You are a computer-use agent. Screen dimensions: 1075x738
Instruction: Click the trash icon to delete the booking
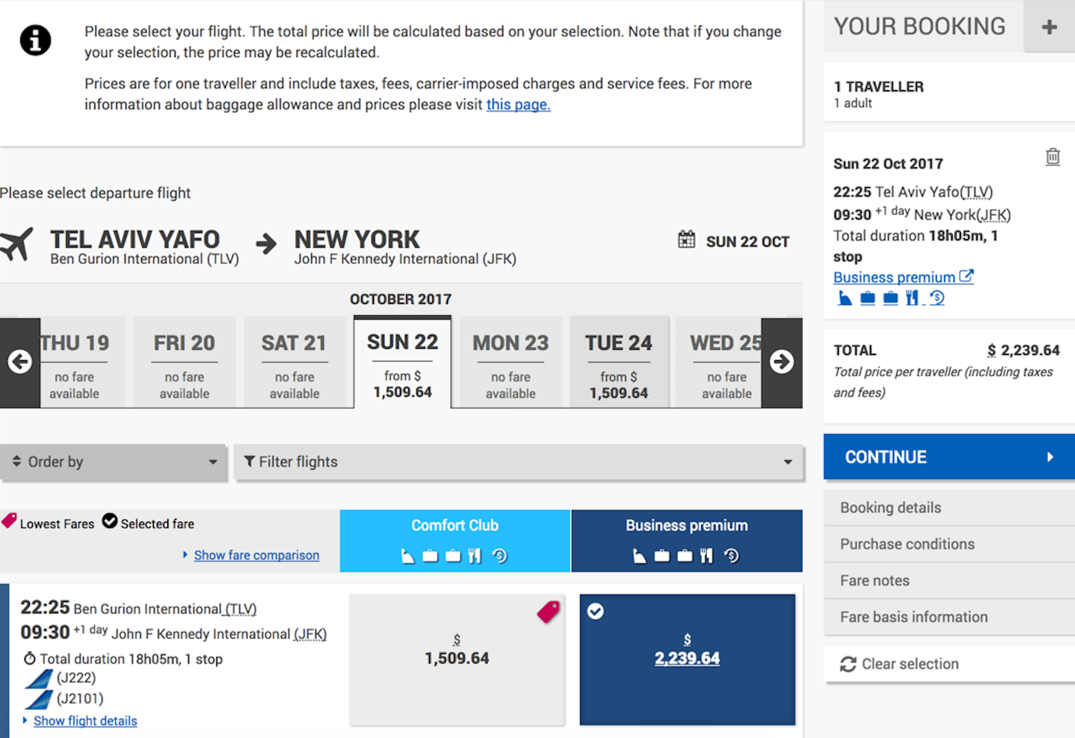1052,156
